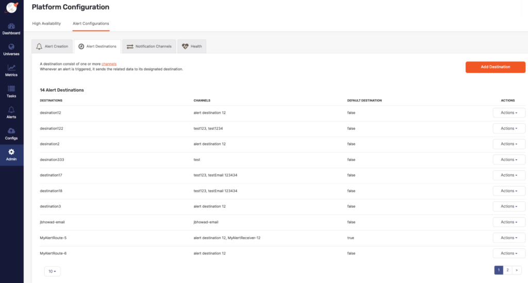Open the Alert Creation tab label
The image size is (528, 283).
coord(56,46)
